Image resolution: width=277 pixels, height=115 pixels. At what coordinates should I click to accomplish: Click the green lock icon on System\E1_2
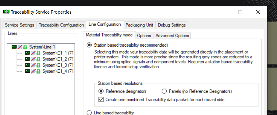pyautogui.click(x=38, y=59)
